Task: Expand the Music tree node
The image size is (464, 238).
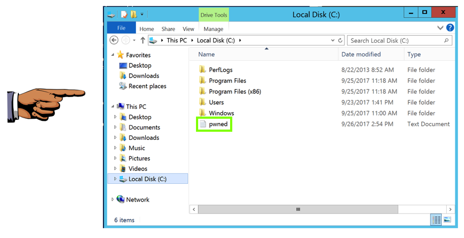Action: (x=115, y=148)
